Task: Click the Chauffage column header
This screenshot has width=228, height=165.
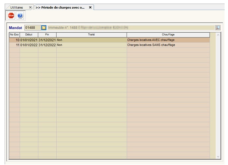Action: pyautogui.click(x=168, y=35)
